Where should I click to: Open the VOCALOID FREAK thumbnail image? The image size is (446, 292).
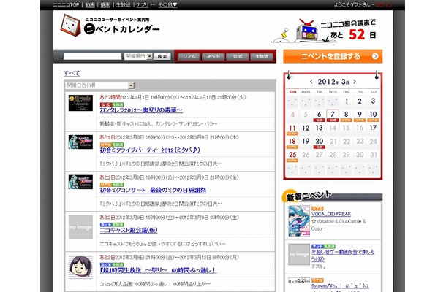coord(299,221)
